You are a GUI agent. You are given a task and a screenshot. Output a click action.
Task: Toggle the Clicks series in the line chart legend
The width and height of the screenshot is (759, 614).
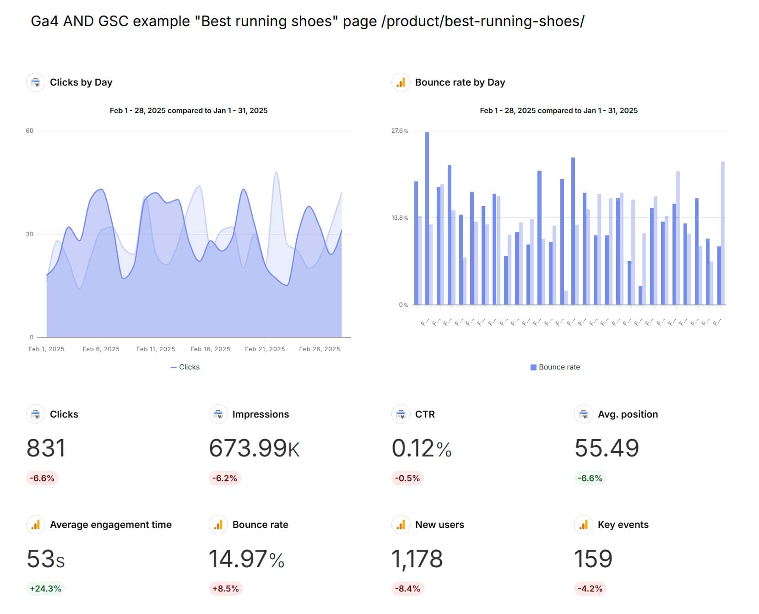click(x=185, y=367)
